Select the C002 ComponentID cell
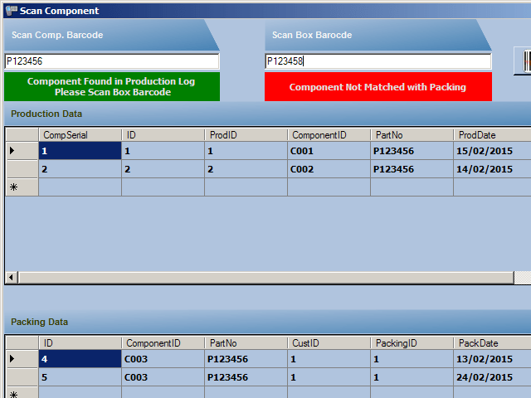Viewport: 531px width, 398px height. pyautogui.click(x=329, y=169)
